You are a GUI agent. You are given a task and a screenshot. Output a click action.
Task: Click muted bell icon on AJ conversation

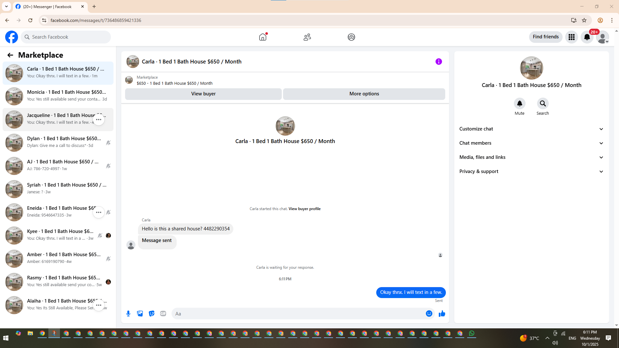[x=108, y=166]
